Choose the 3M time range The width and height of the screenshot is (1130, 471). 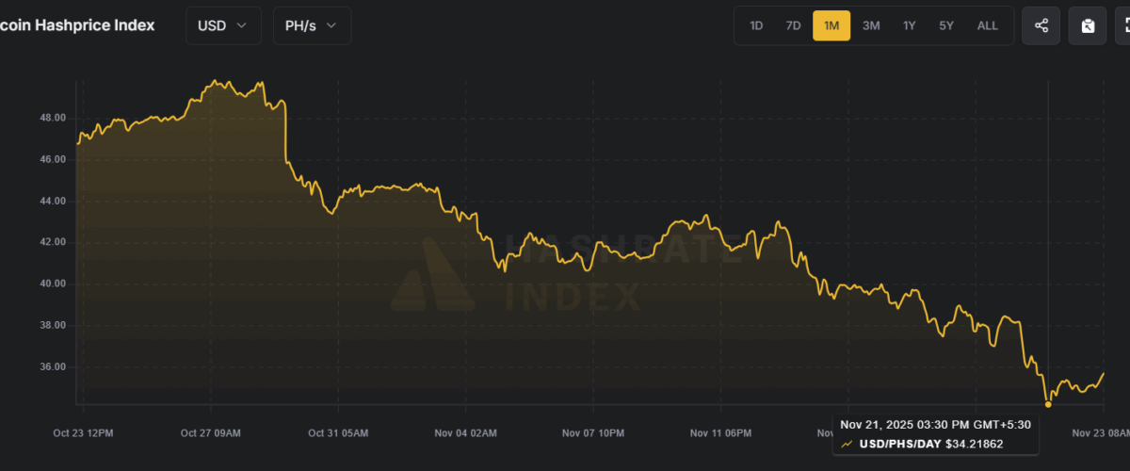[x=871, y=25]
